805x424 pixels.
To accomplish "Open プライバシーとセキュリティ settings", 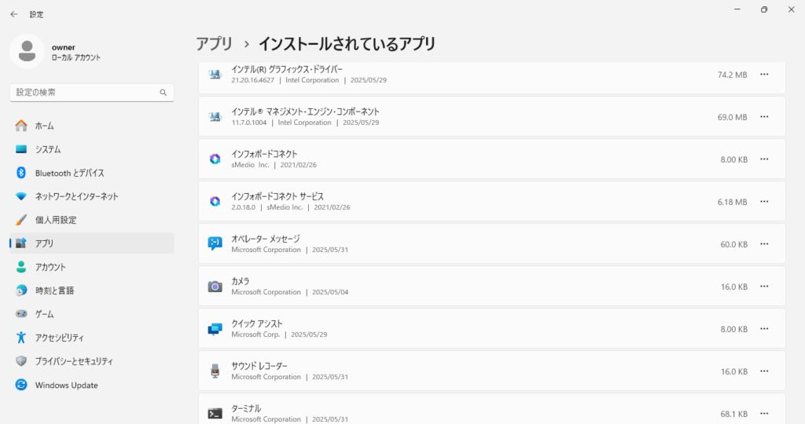I will click(92, 361).
